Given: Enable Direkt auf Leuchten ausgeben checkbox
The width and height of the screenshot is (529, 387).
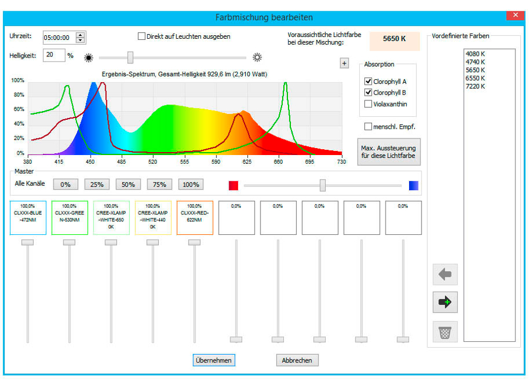Looking at the screenshot, I should tap(142, 36).
